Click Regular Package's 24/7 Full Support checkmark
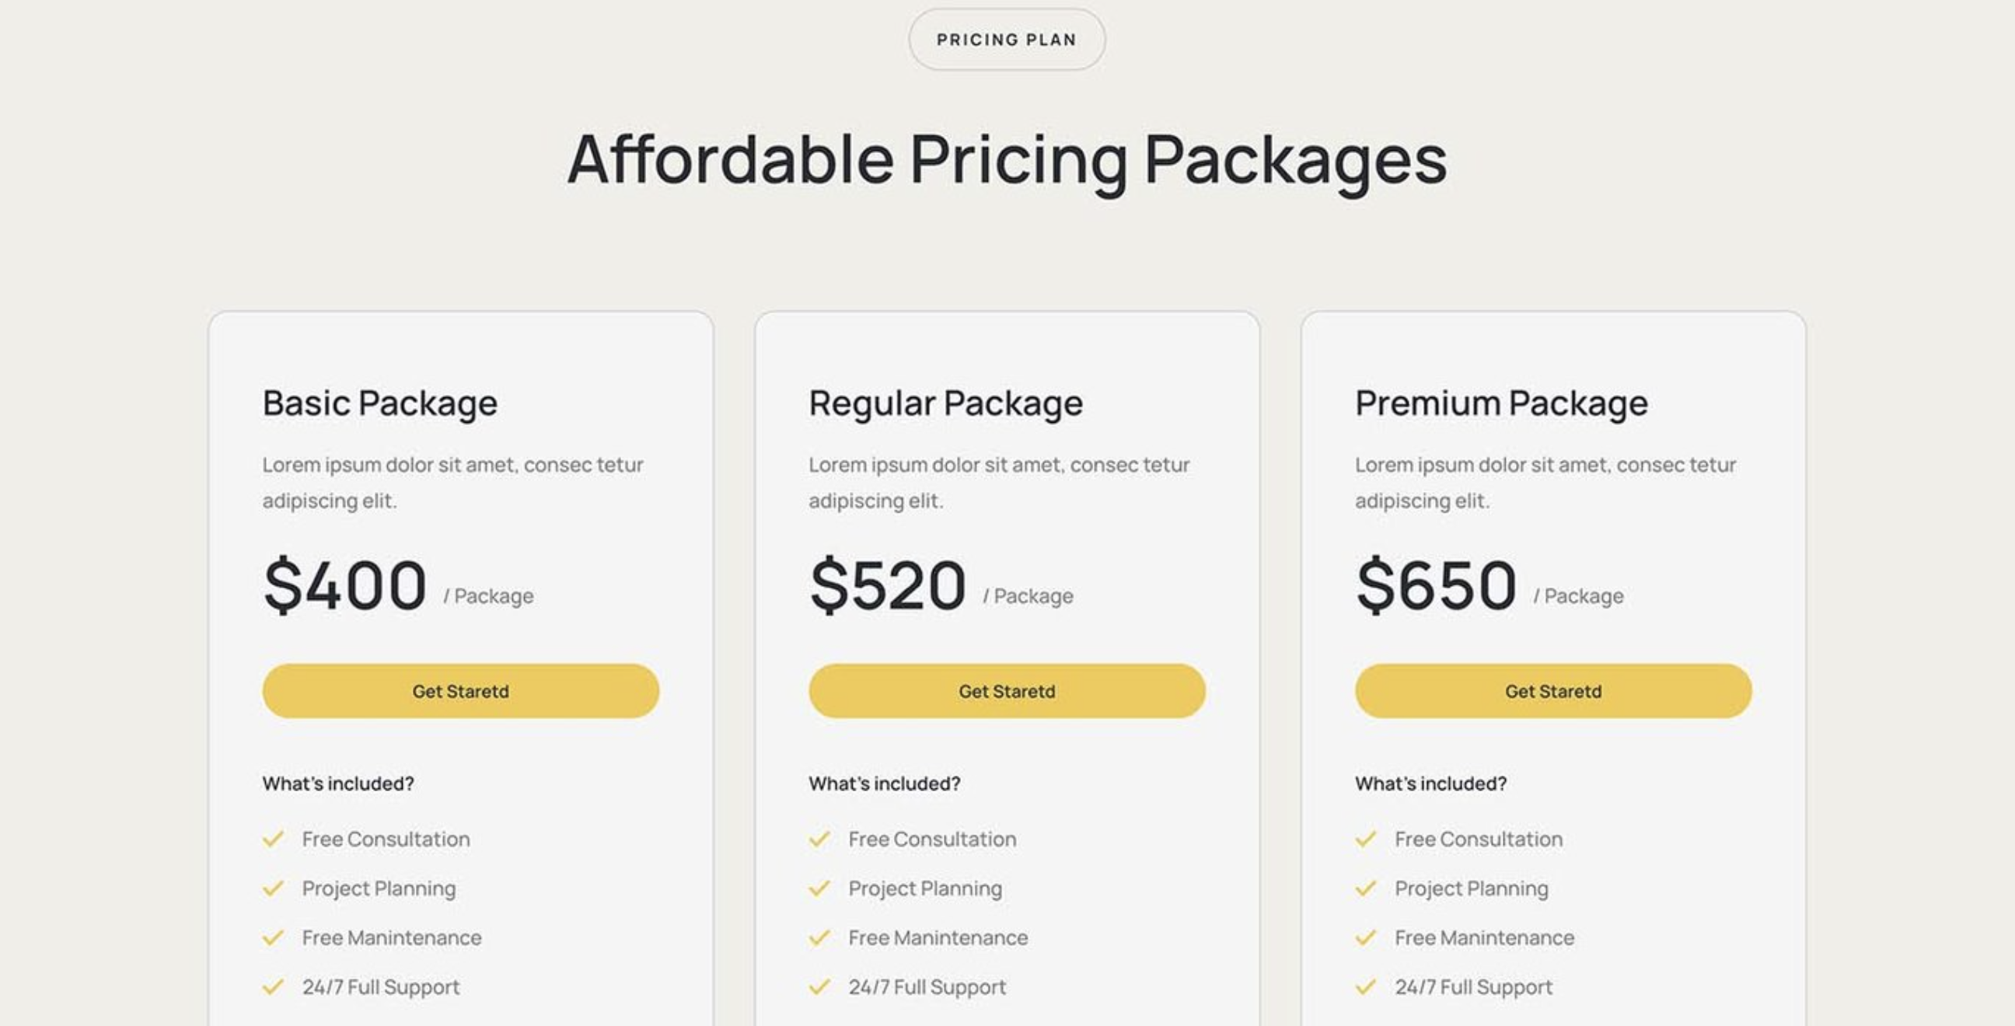 [x=819, y=987]
